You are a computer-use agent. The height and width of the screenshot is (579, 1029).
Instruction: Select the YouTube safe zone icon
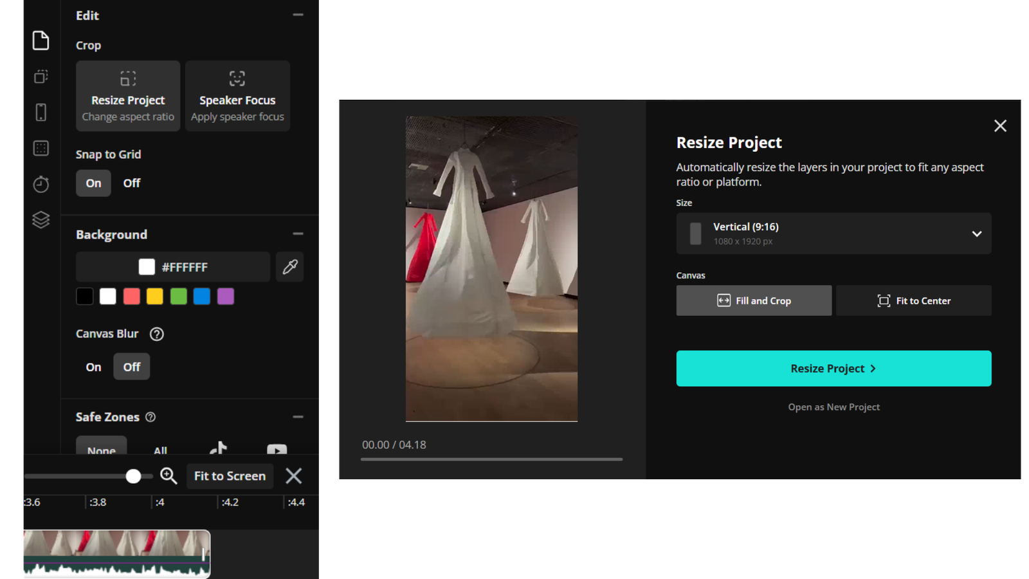tap(277, 450)
